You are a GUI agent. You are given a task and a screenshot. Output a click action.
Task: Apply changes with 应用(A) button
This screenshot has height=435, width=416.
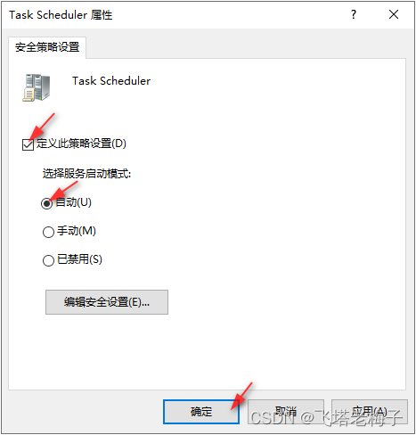370,412
